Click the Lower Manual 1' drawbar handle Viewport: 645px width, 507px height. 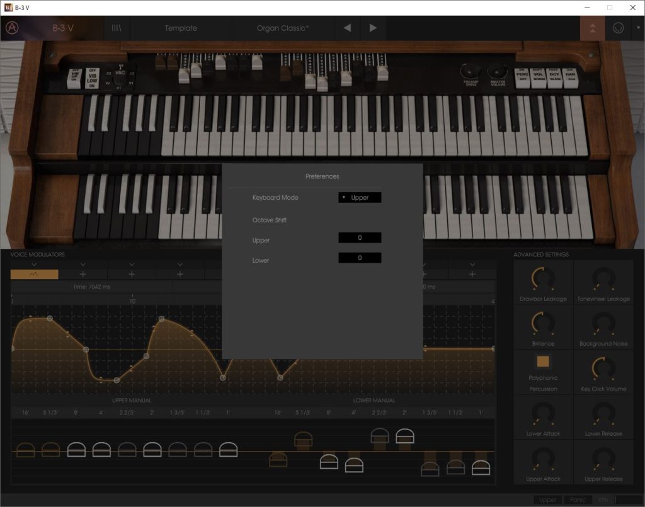[x=481, y=468]
